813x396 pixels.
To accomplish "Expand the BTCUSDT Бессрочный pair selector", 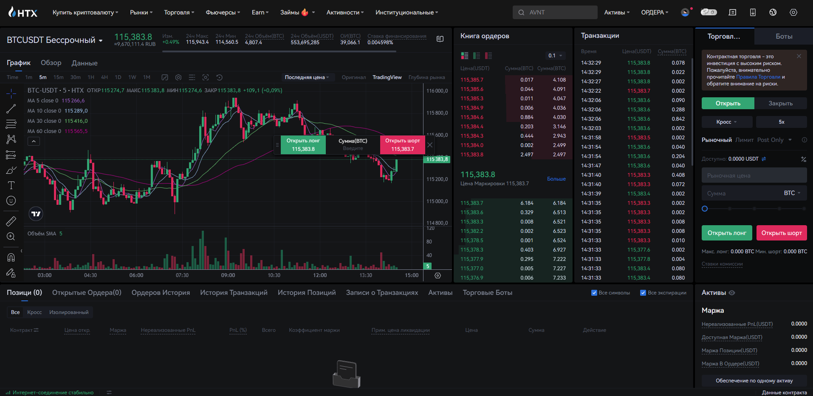I will point(101,40).
